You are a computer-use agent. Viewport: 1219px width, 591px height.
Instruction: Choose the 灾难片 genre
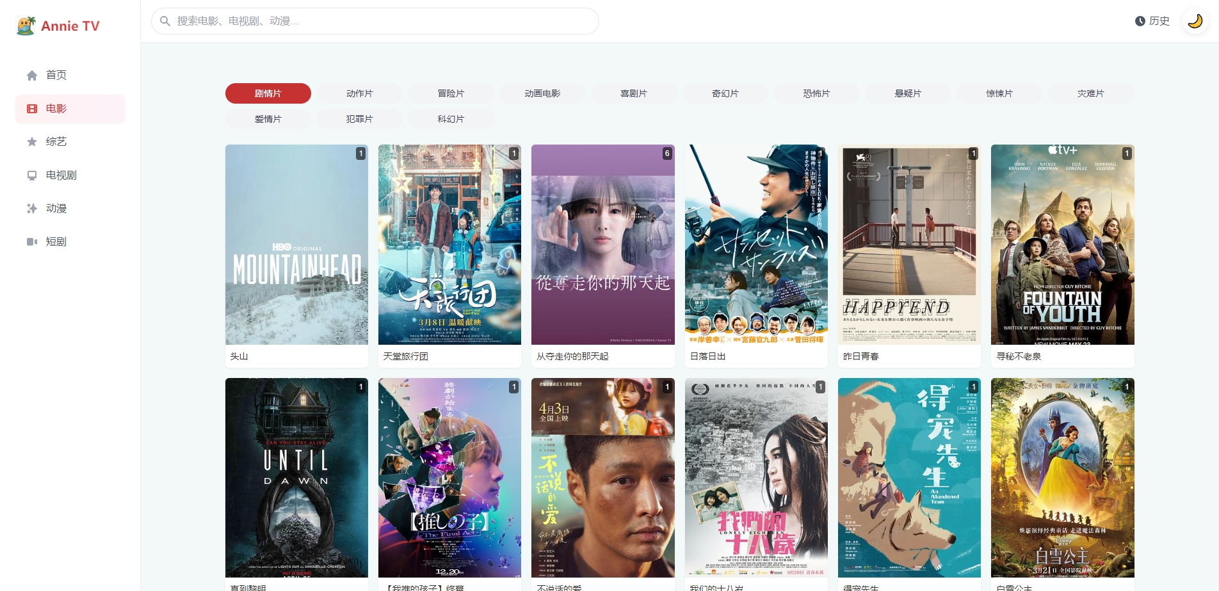pyautogui.click(x=1091, y=93)
